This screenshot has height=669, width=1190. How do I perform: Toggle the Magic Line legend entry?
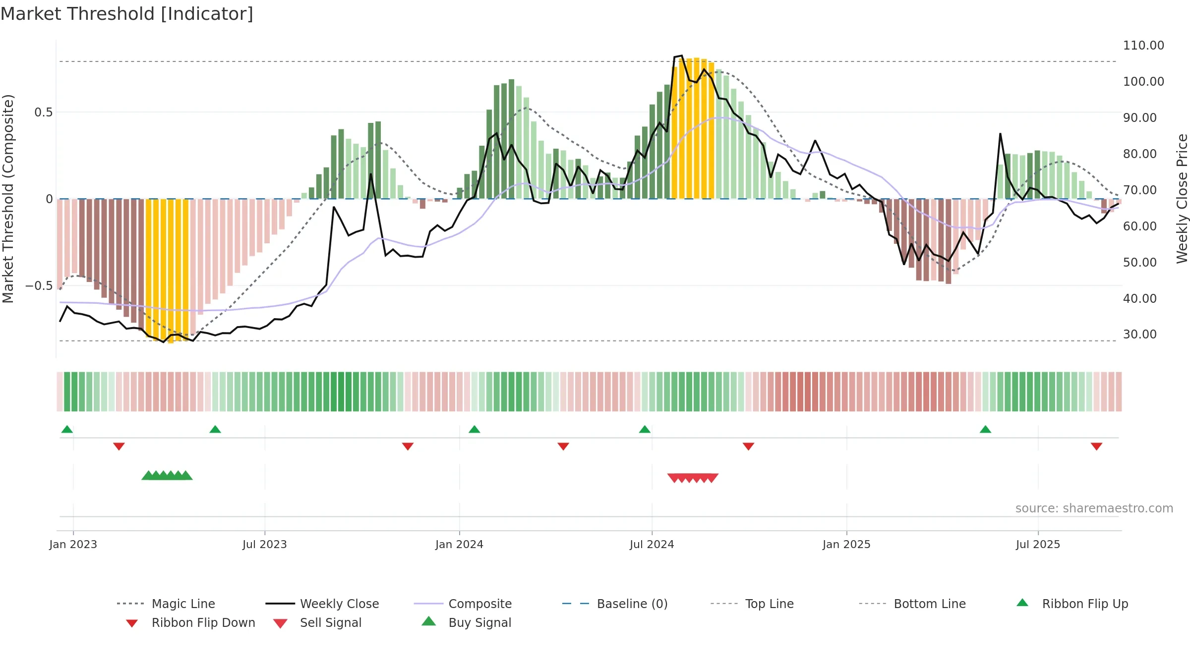coord(166,604)
